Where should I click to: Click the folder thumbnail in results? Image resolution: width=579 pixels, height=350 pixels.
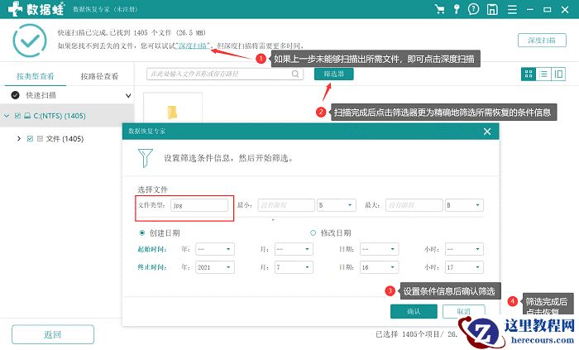click(x=172, y=112)
